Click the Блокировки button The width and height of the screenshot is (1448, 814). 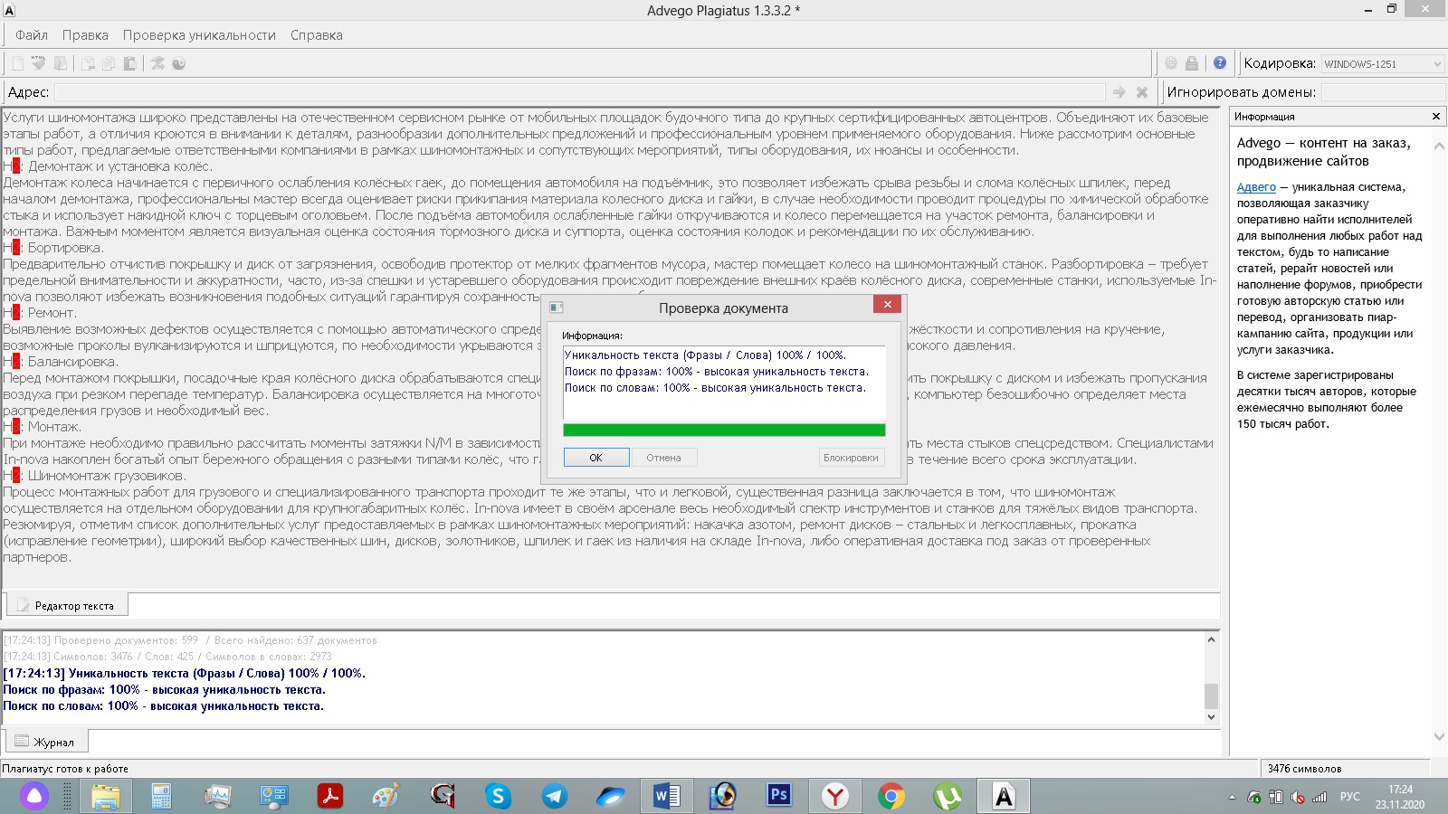(x=851, y=458)
